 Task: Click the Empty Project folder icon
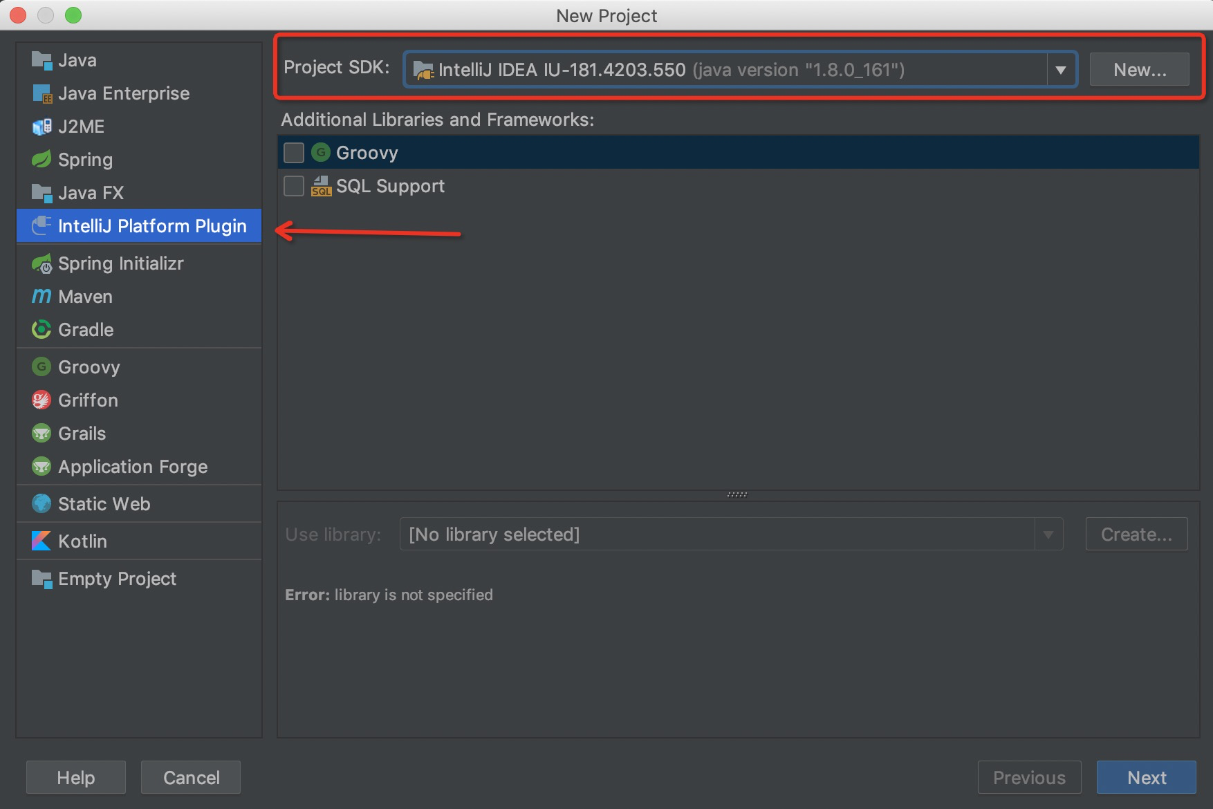[41, 579]
